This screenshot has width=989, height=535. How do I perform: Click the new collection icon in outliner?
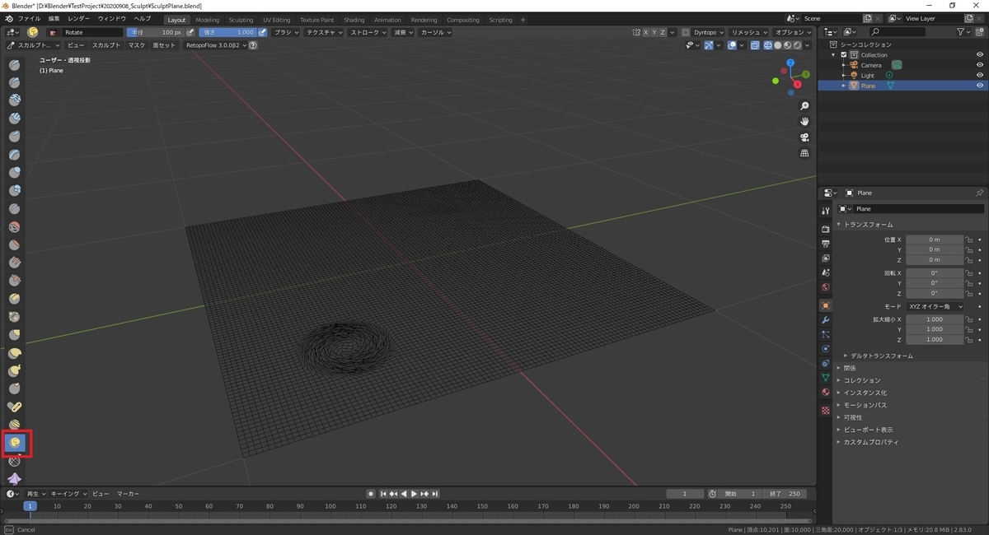click(980, 32)
